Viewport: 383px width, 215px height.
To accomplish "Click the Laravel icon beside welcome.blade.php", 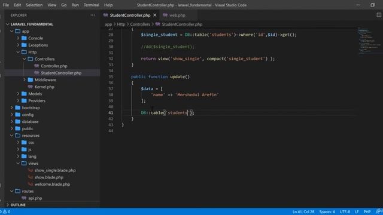I will click(x=31, y=185).
